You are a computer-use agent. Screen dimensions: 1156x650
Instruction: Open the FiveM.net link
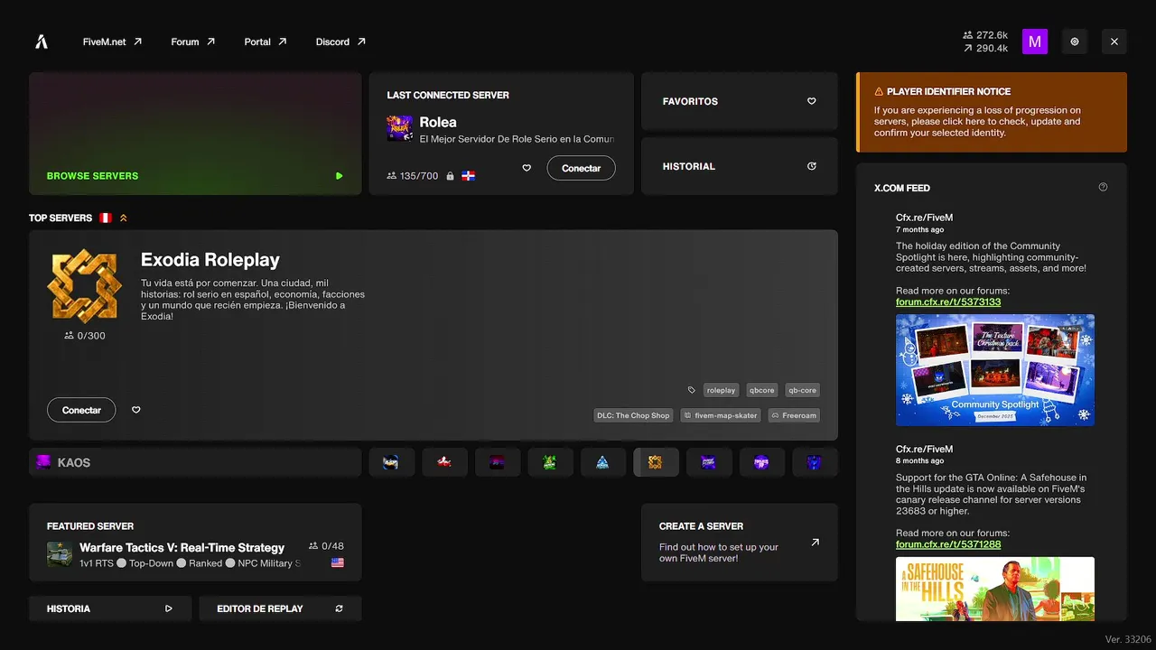click(112, 42)
